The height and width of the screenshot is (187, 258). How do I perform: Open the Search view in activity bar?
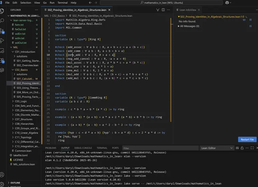[x=3, y=20]
